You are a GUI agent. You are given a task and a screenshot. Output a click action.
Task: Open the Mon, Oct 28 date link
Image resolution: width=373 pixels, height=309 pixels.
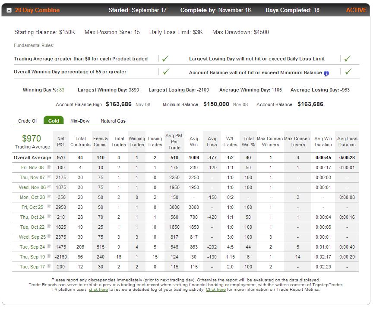click(32, 197)
